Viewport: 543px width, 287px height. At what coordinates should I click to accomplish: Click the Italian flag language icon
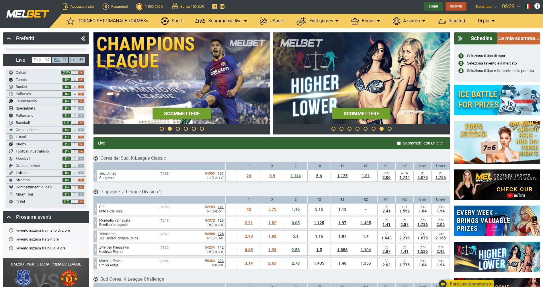coord(528,6)
